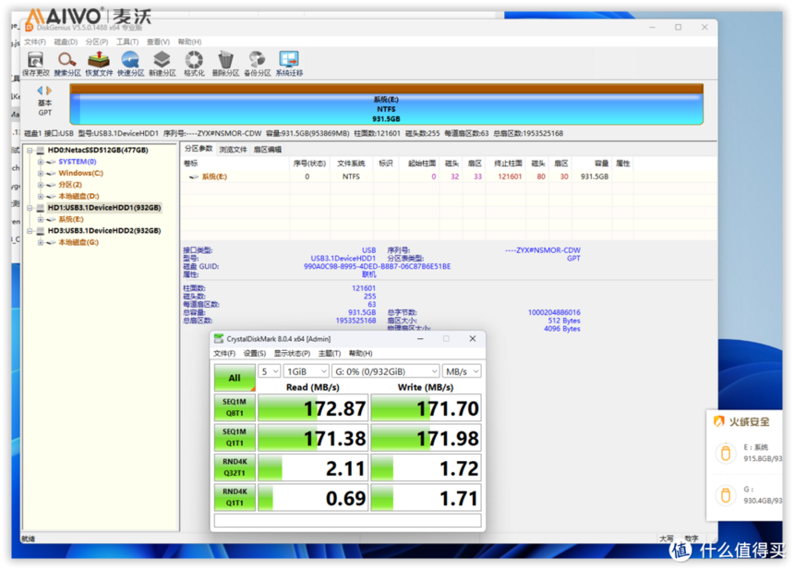This screenshot has width=794, height=570.
Task: Open the test size dropdown showing 1GiB
Action: coord(306,371)
